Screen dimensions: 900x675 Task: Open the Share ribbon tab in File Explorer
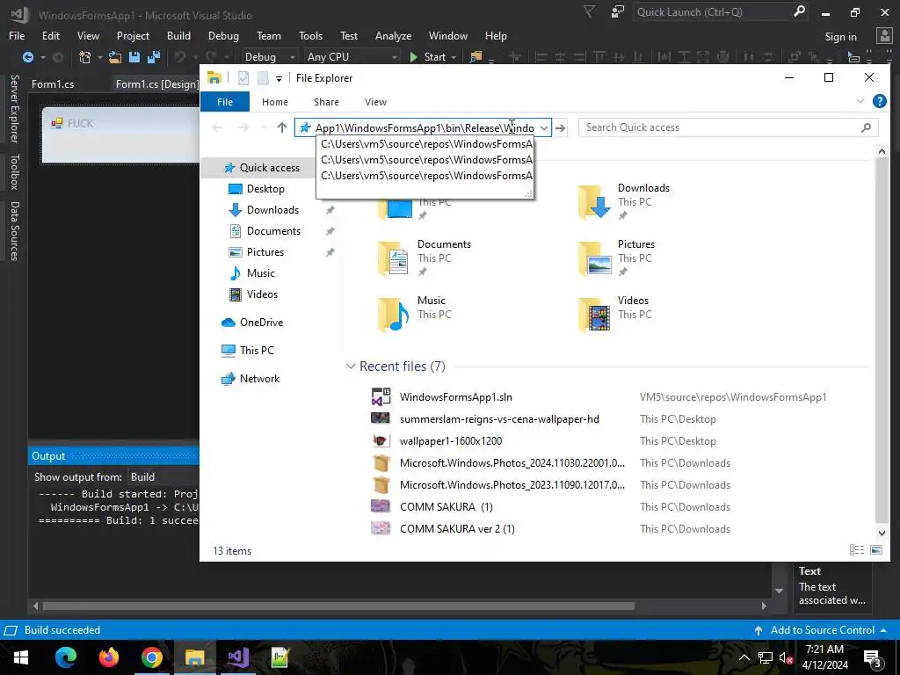click(326, 102)
